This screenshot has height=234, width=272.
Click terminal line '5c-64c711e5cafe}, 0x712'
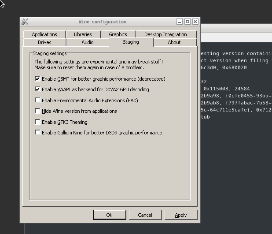pos(236,110)
